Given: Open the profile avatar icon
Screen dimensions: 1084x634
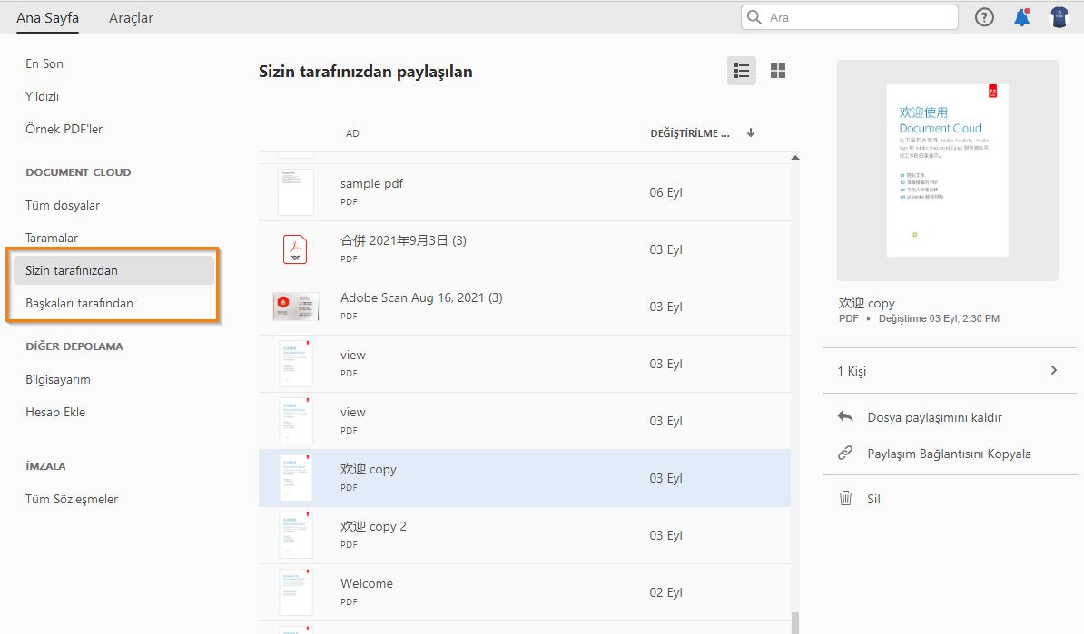Looking at the screenshot, I should 1059,16.
